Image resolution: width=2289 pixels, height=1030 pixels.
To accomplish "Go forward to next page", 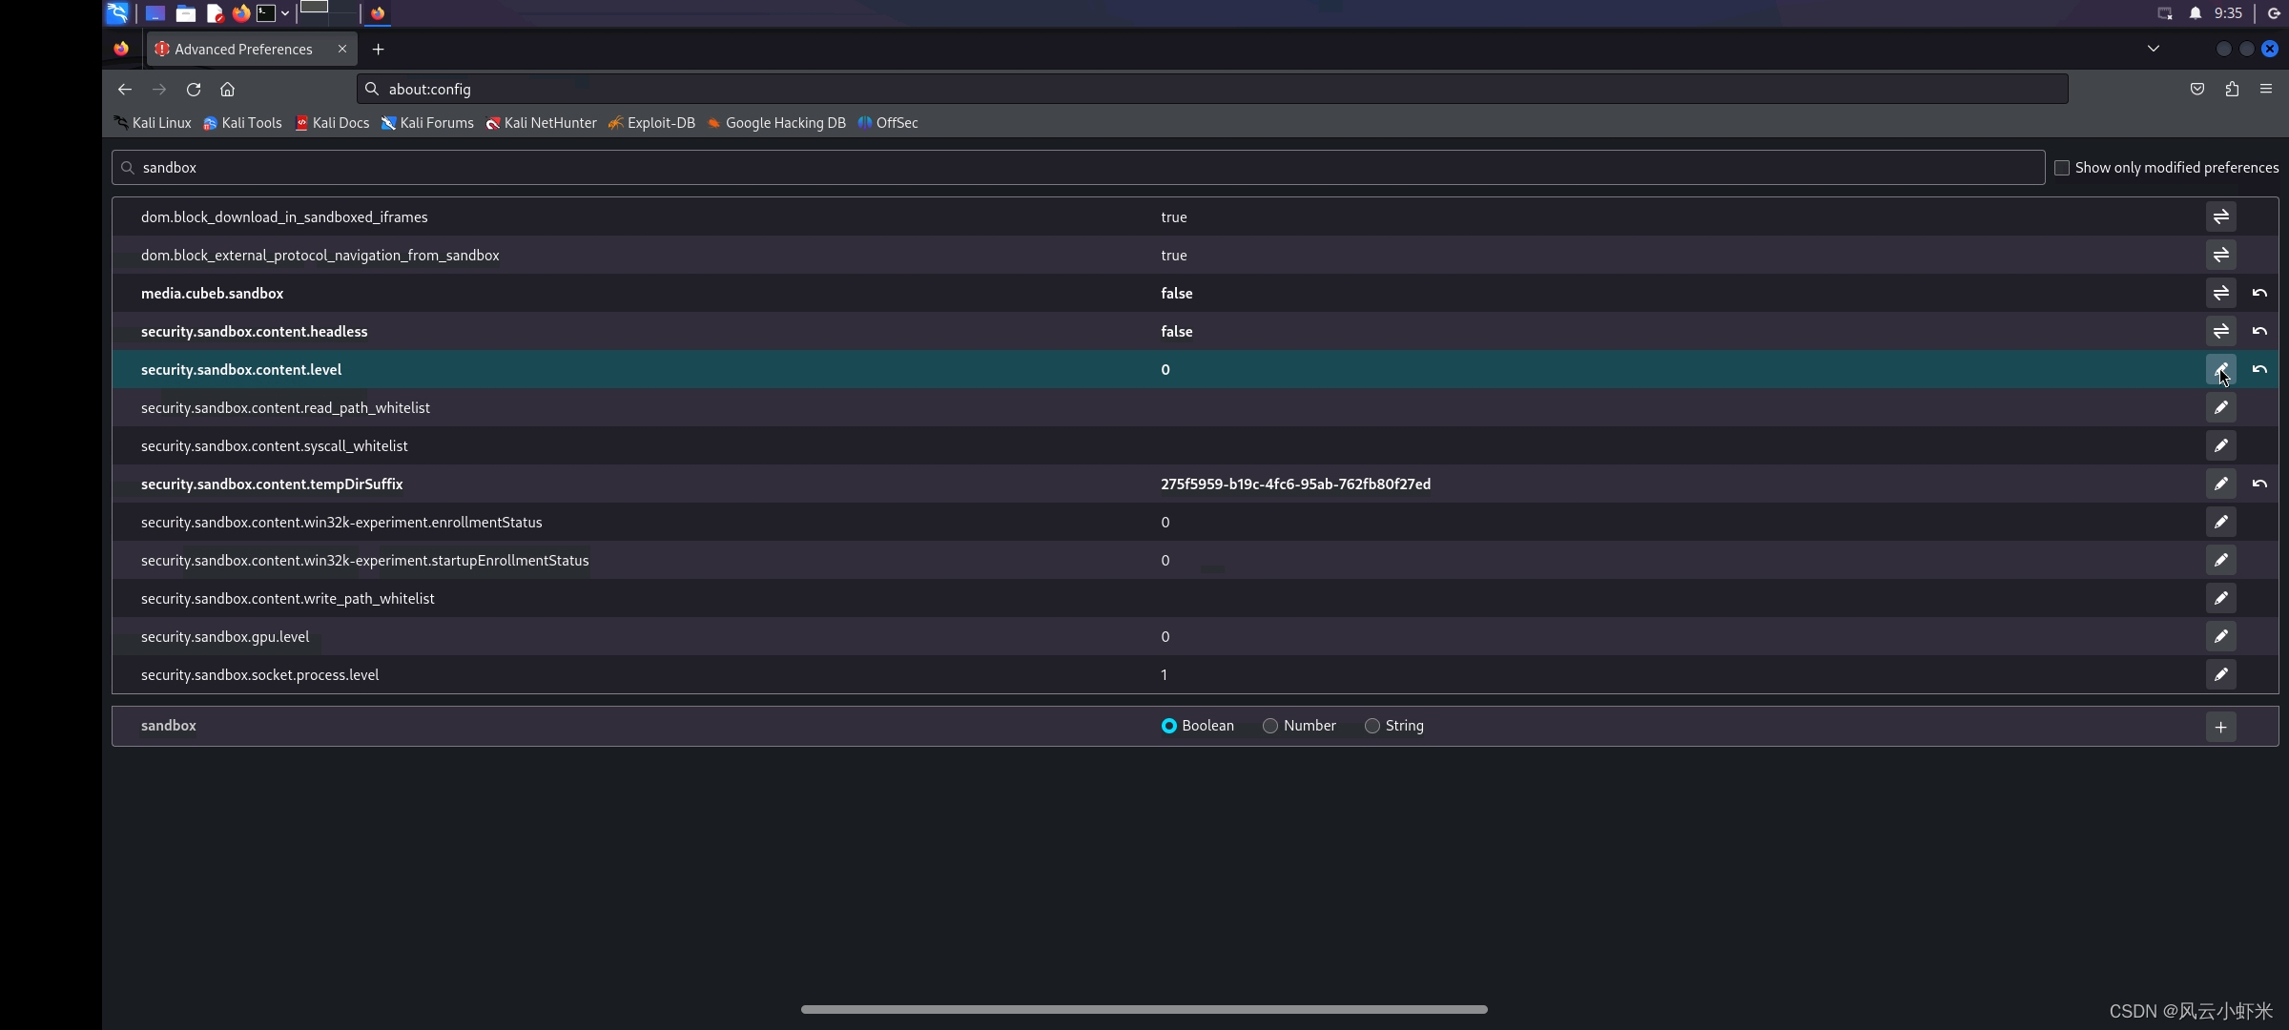I will [x=159, y=89].
